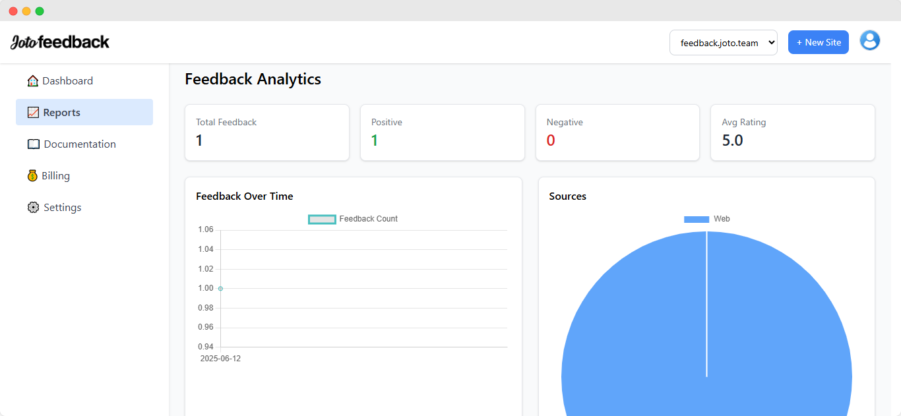Click the 1.06 y-axis label
Viewport: 901px width, 416px height.
(x=206, y=229)
